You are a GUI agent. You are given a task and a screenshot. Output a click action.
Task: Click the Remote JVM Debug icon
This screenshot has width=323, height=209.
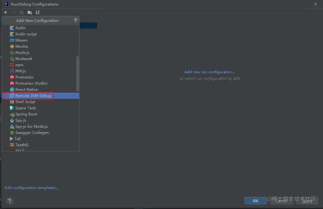tap(12, 95)
